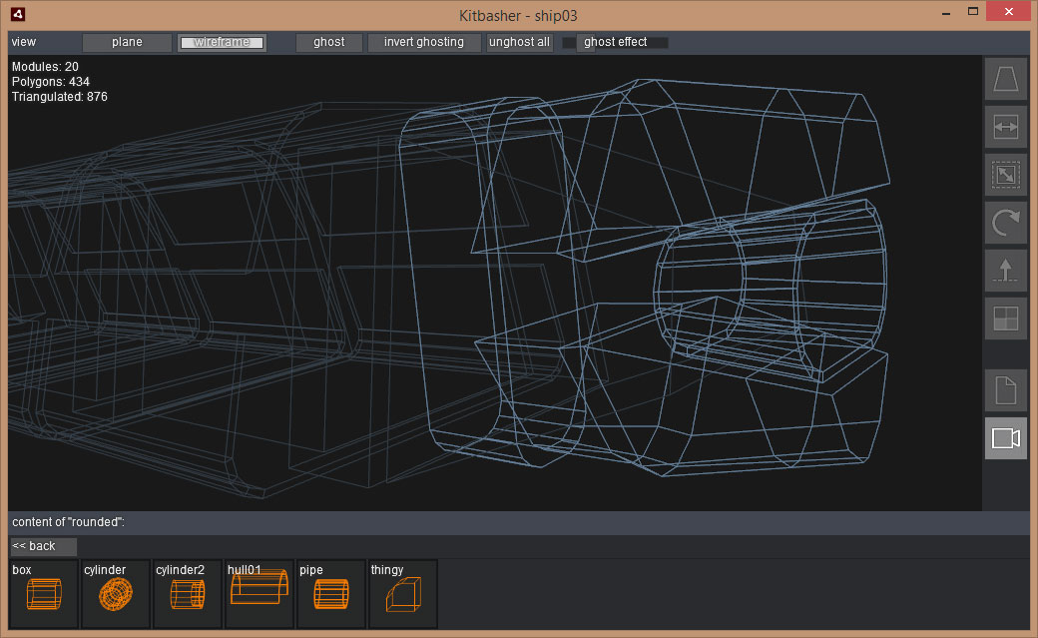This screenshot has width=1038, height=638.
Task: Toggle the plane view option
Action: (x=127, y=42)
